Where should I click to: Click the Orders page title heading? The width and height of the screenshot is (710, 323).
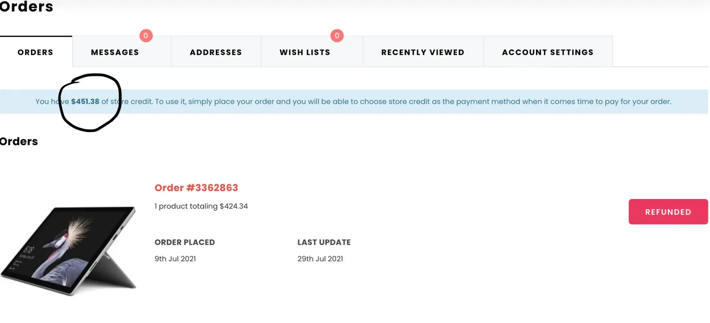coord(26,7)
